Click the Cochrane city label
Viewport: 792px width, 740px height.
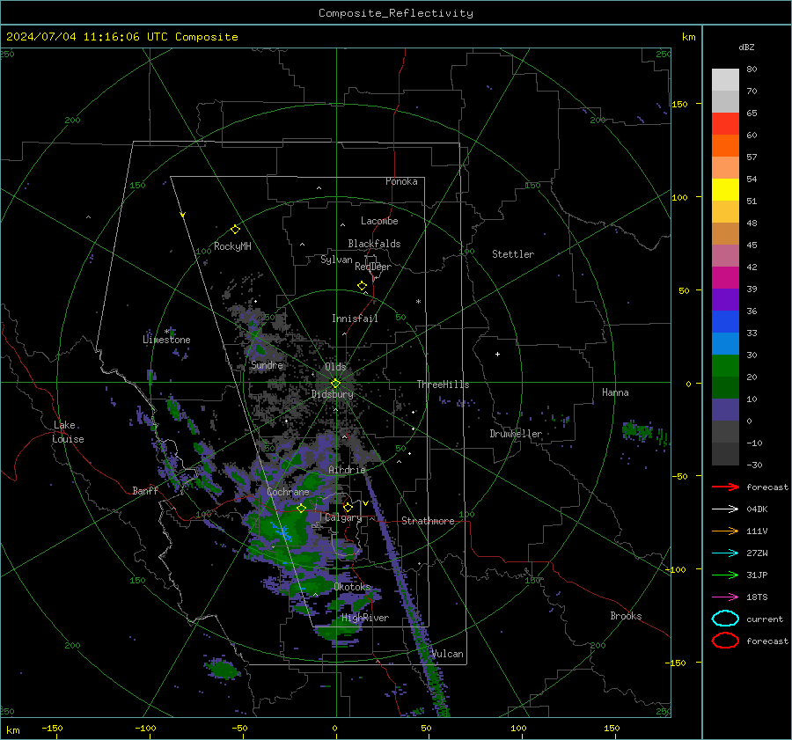pyautogui.click(x=288, y=492)
